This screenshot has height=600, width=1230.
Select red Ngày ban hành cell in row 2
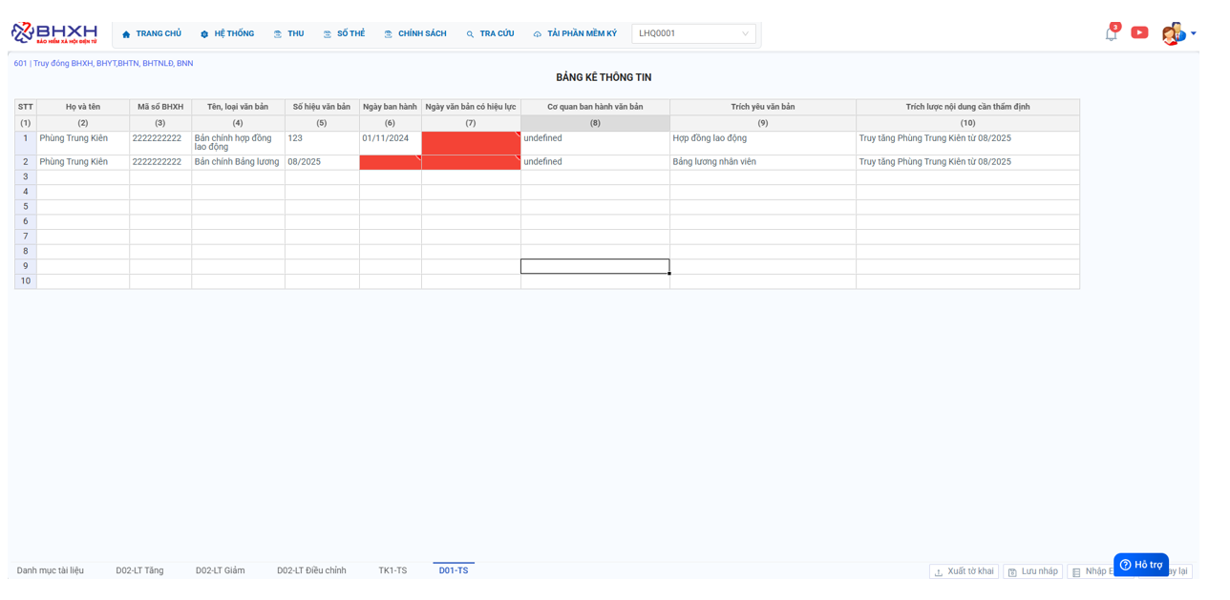coord(390,162)
